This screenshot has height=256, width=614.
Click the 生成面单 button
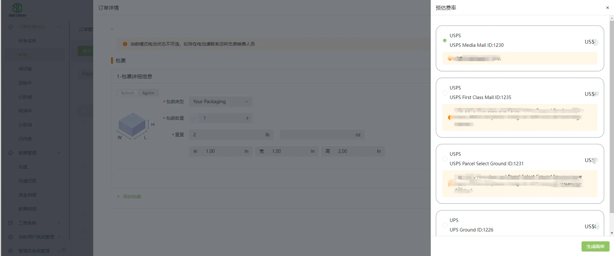click(595, 246)
